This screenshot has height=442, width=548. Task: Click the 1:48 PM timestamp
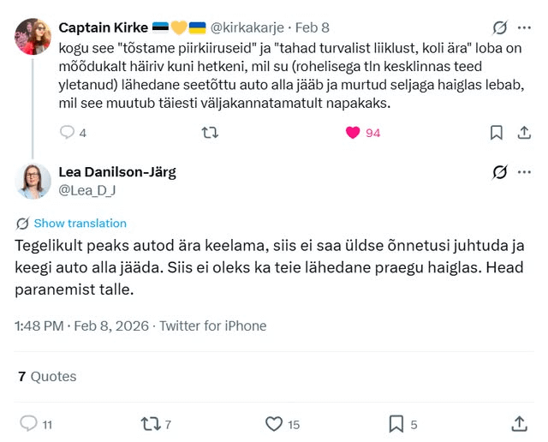pyautogui.click(x=39, y=326)
